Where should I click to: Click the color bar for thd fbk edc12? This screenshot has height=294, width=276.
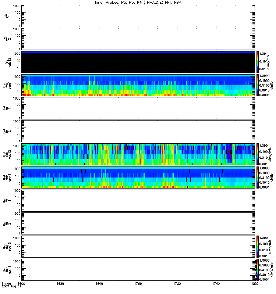point(258,154)
